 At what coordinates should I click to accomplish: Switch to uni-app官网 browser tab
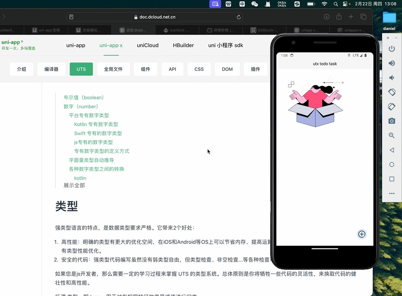(x=46, y=30)
